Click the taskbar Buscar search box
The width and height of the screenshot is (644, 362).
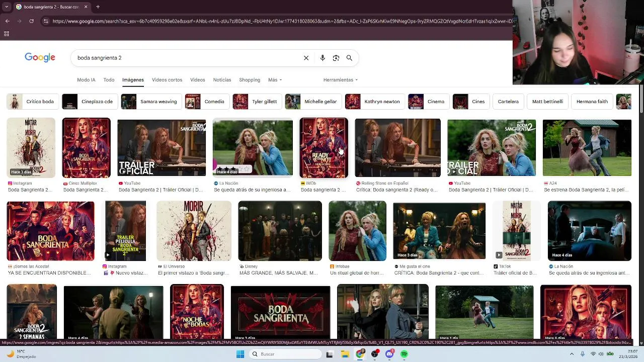point(285,354)
